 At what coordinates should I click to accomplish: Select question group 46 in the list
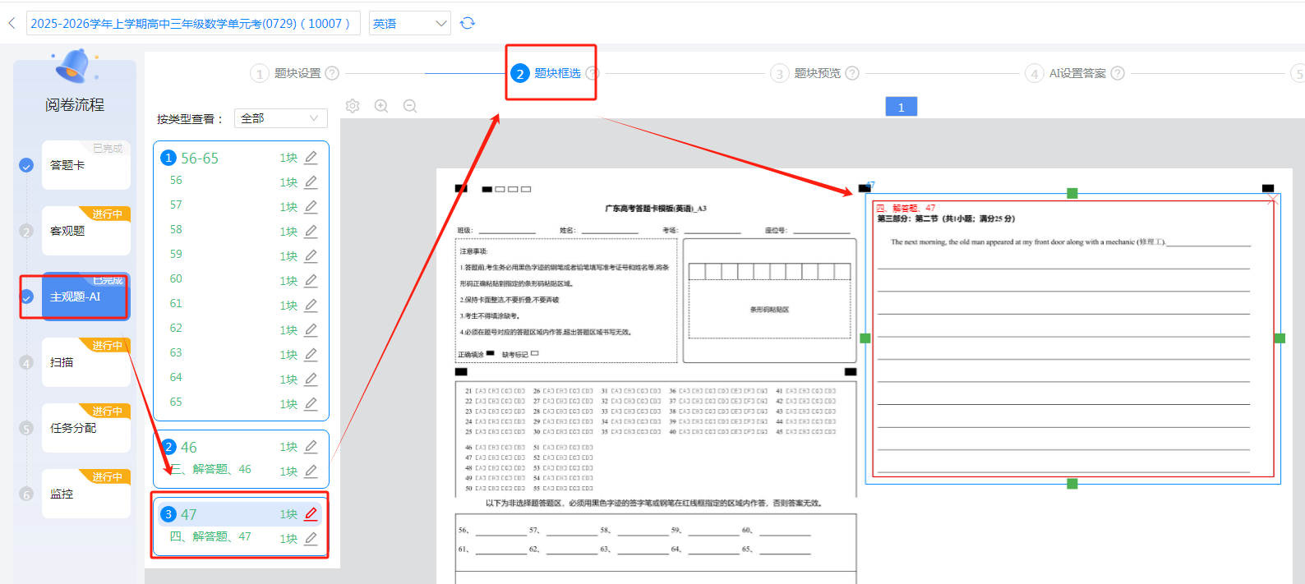(x=189, y=448)
